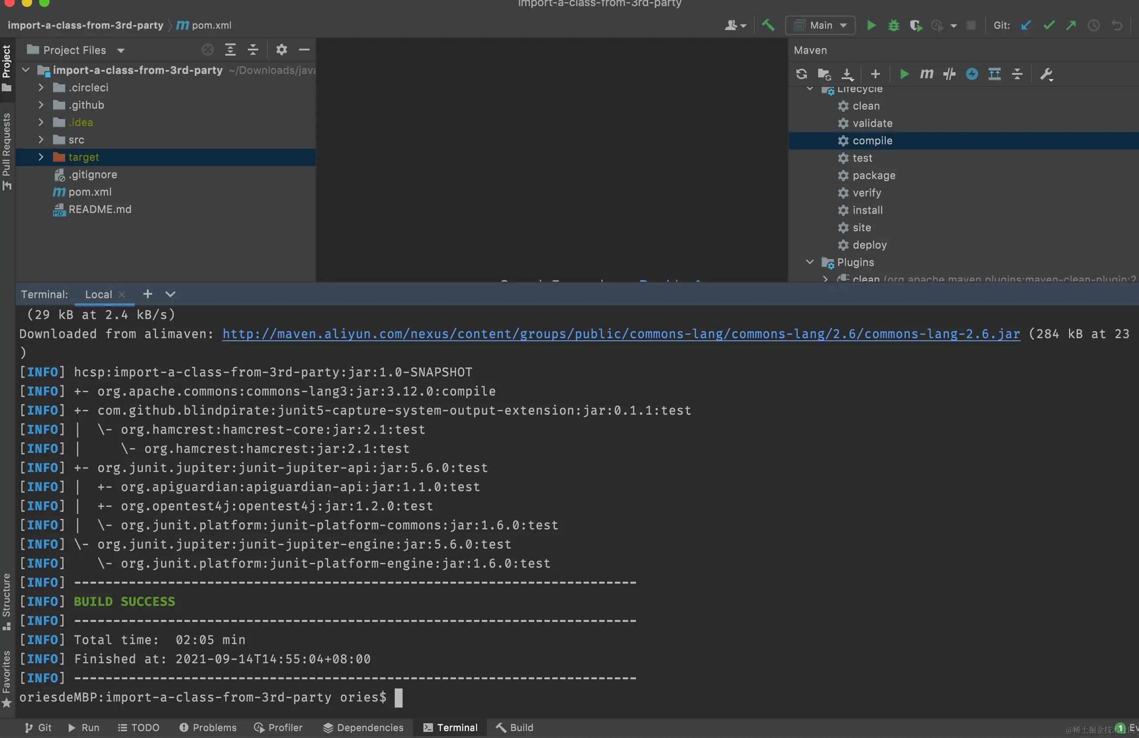
Task: Collapse all in Project panel
Action: [x=253, y=50]
